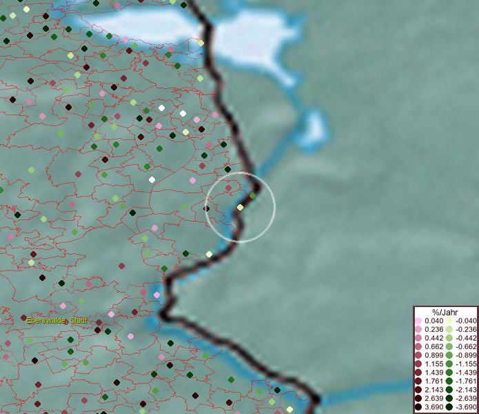The image size is (479, 414).
Task: Click the 2.143 legend value
Action: click(x=434, y=390)
